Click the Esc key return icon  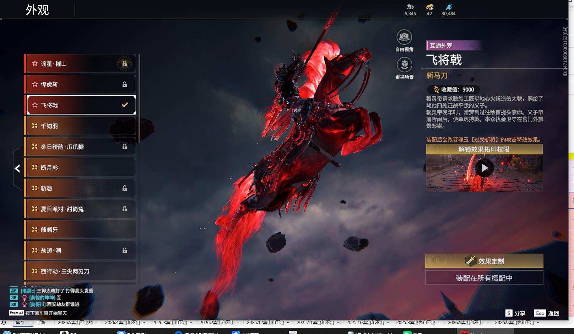click(540, 313)
